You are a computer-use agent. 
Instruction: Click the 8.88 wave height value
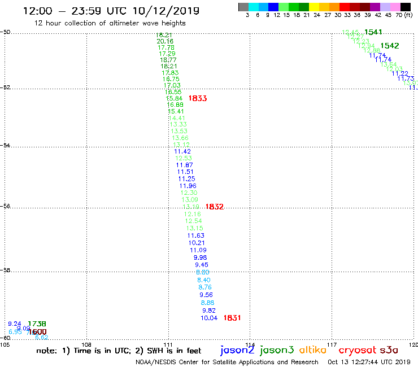tap(207, 303)
